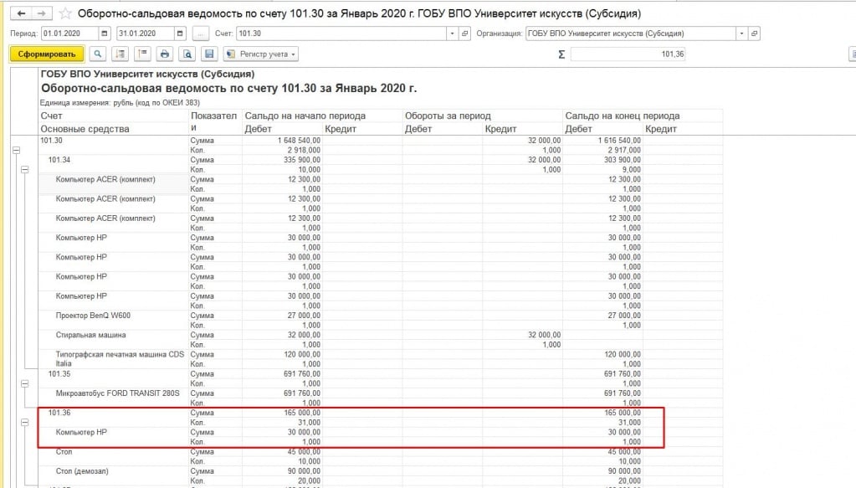Image resolution: width=856 pixels, height=488 pixels.
Task: Collapse the 101.35 account group
Action: 24,384
